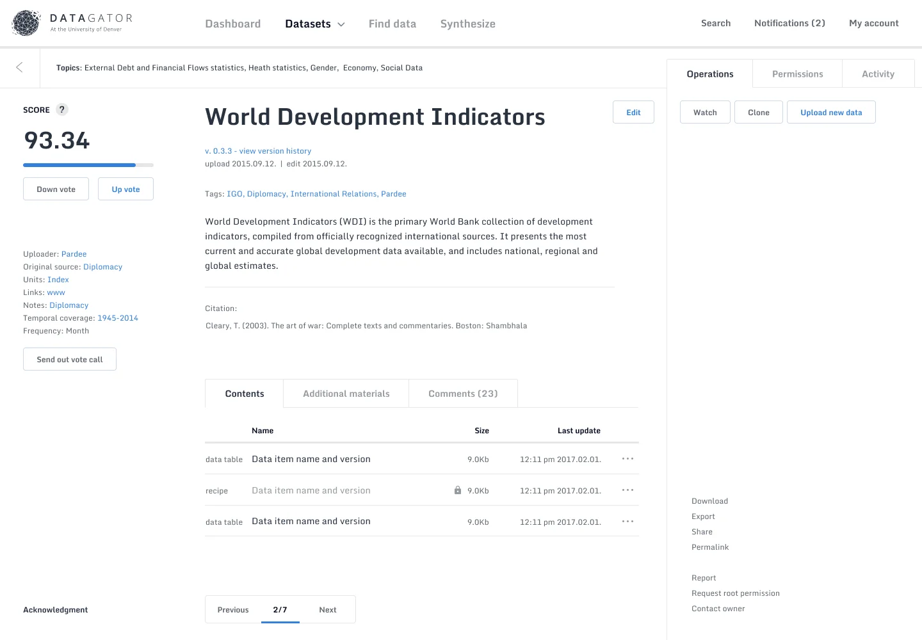Screen dimensions: 922x640
Task: Go to Next page in pagination
Action: 327,610
